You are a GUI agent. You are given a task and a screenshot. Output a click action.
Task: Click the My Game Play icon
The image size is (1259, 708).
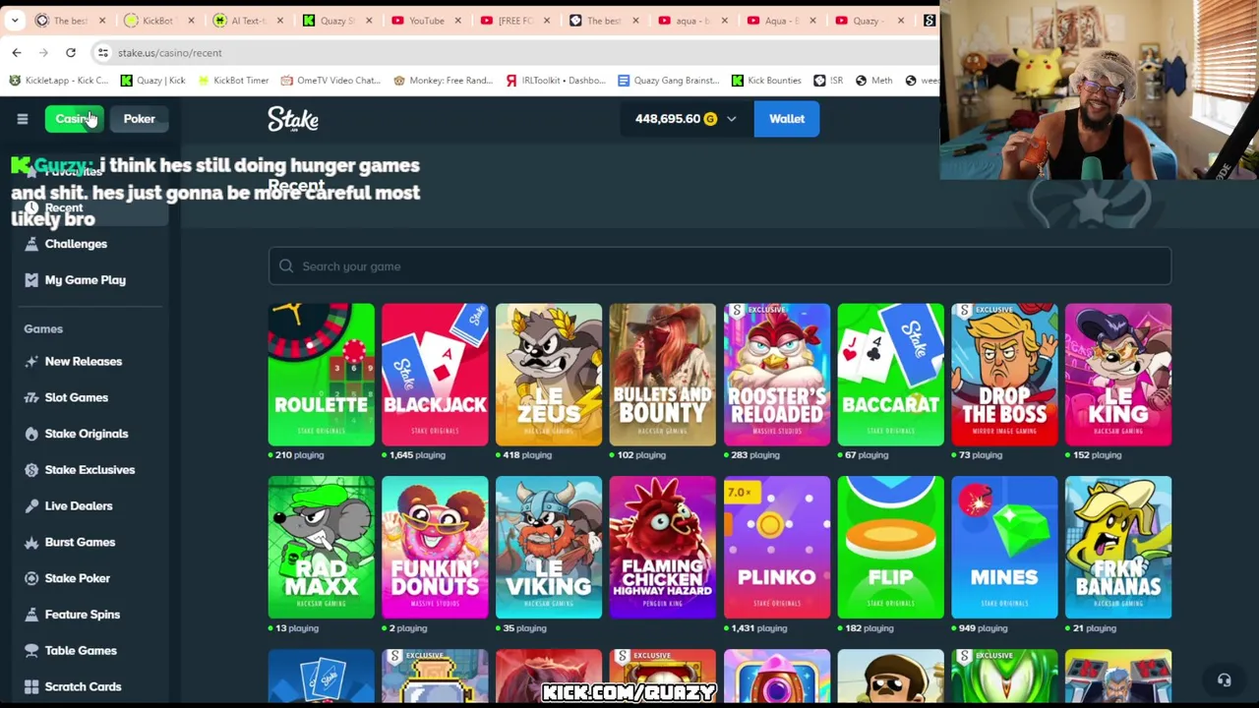pos(31,280)
